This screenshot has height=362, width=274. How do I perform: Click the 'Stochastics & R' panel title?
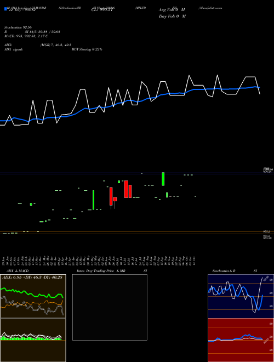(224, 271)
